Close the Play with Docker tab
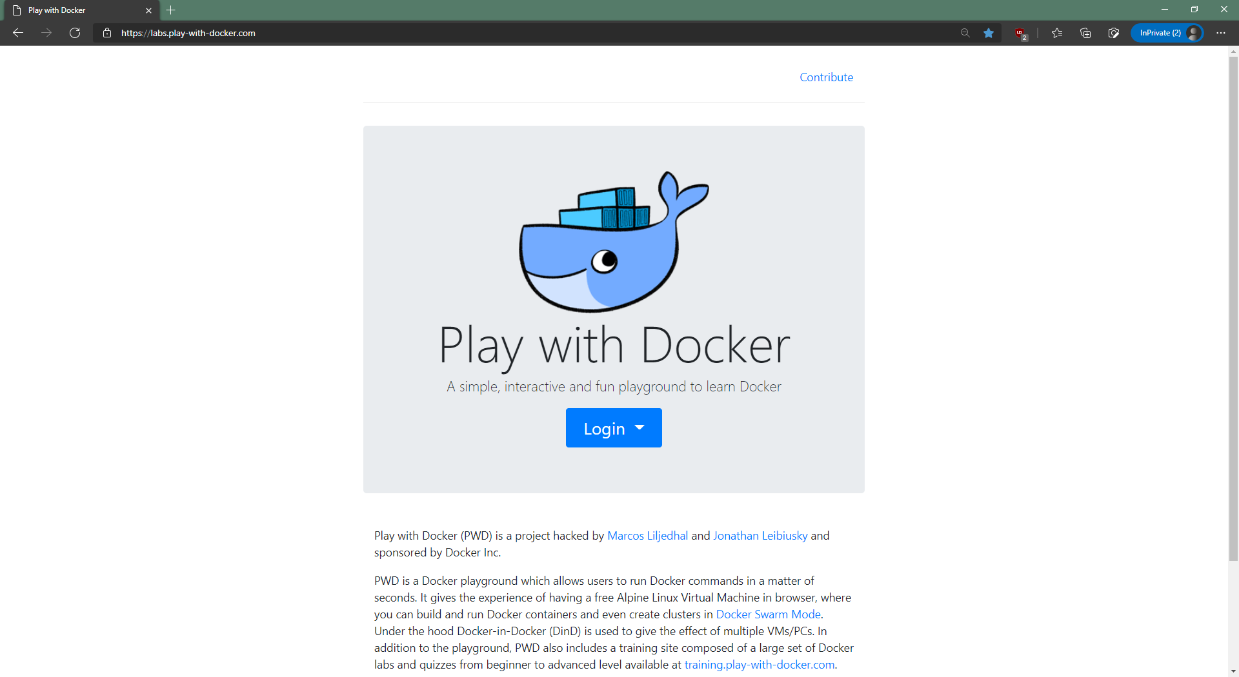Screen dimensions: 1239x677 click(149, 10)
